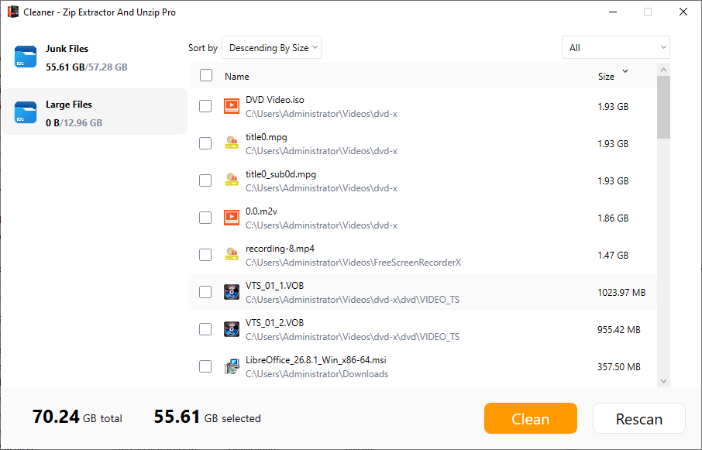The width and height of the screenshot is (702, 450).
Task: Click the VTS_01_2.VOB file icon
Action: point(232,329)
